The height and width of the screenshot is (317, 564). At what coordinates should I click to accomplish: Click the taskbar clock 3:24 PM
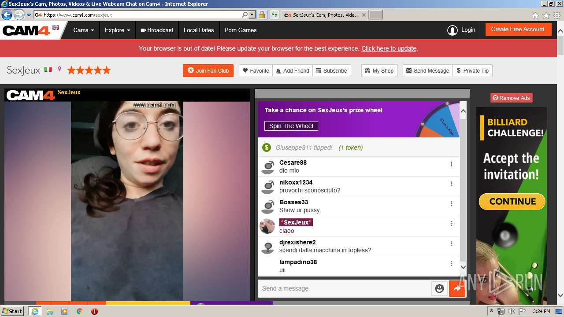coord(541,311)
